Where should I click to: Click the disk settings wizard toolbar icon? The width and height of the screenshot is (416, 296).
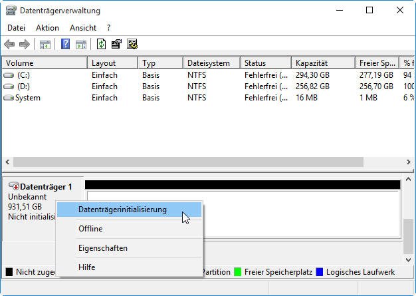(132, 44)
